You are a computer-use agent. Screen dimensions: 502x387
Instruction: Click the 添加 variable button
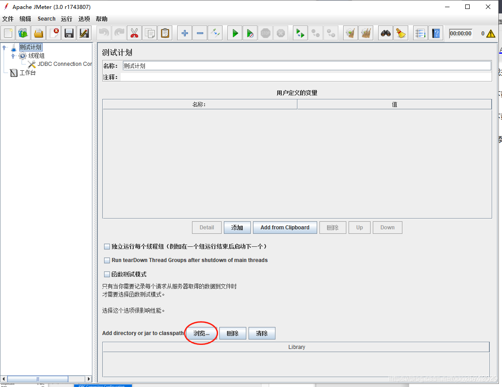[x=237, y=228]
